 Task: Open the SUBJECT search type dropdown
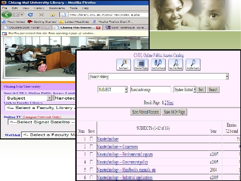[x=126, y=89]
